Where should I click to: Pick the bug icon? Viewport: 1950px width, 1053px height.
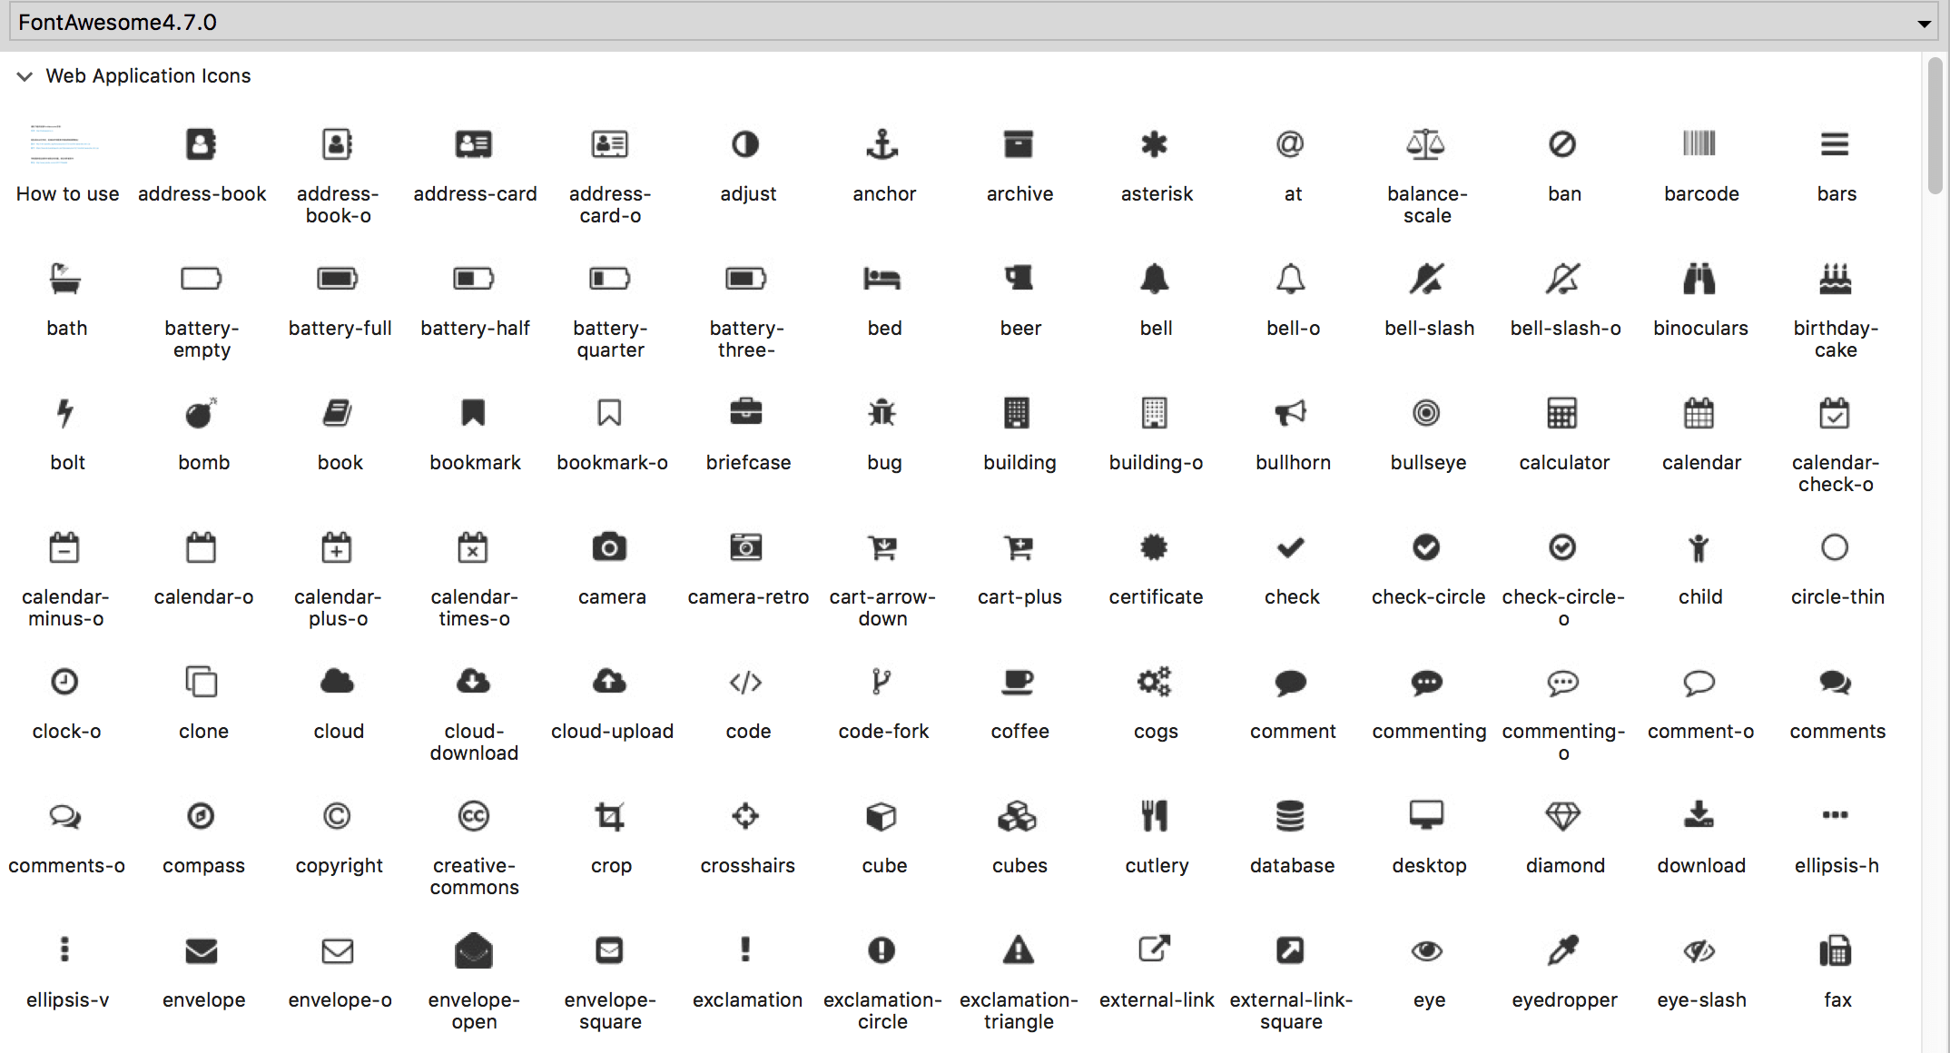881,413
